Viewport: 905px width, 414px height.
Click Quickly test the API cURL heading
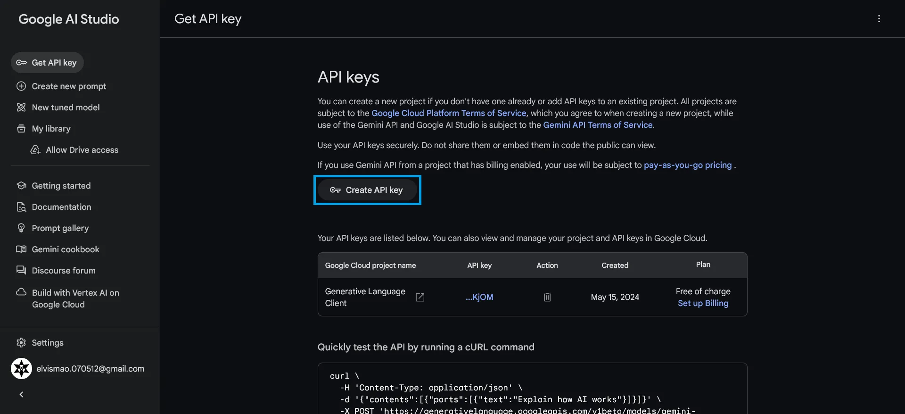point(426,347)
